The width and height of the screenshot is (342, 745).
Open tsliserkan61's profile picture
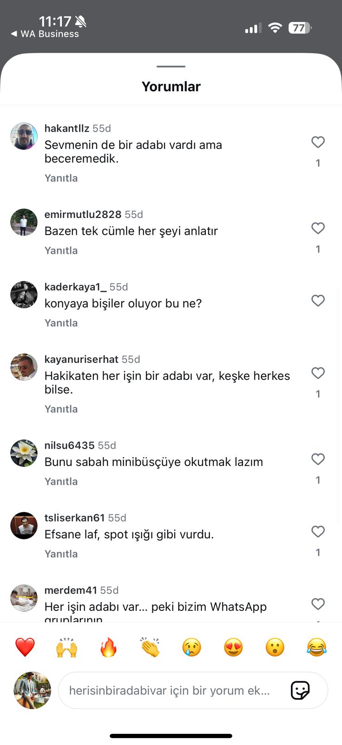[24, 526]
